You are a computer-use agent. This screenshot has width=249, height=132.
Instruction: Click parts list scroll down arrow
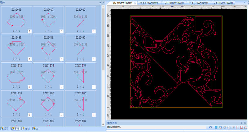pyautogui.click(x=103, y=125)
